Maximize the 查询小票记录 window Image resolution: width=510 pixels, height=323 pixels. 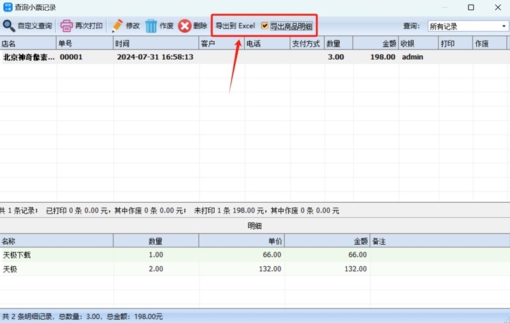click(470, 7)
